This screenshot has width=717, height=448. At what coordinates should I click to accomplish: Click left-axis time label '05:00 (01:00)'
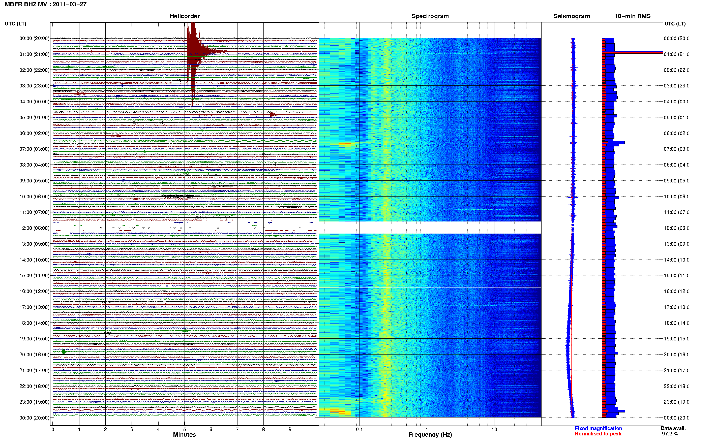point(34,117)
